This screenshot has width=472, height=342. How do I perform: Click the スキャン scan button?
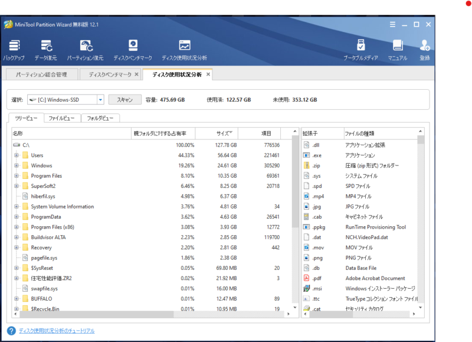click(x=124, y=100)
